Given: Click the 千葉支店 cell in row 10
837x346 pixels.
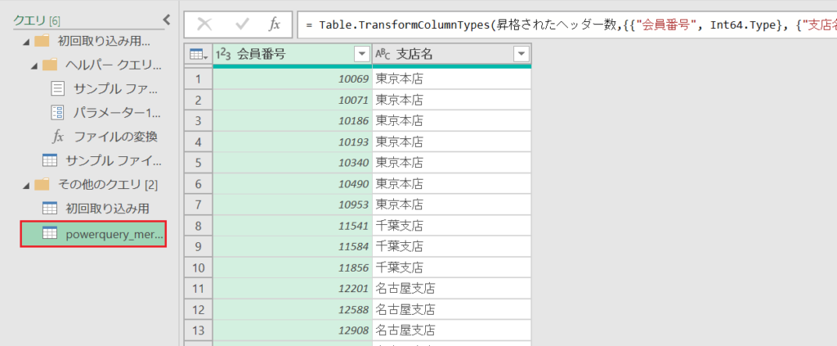Looking at the screenshot, I should click(x=451, y=267).
